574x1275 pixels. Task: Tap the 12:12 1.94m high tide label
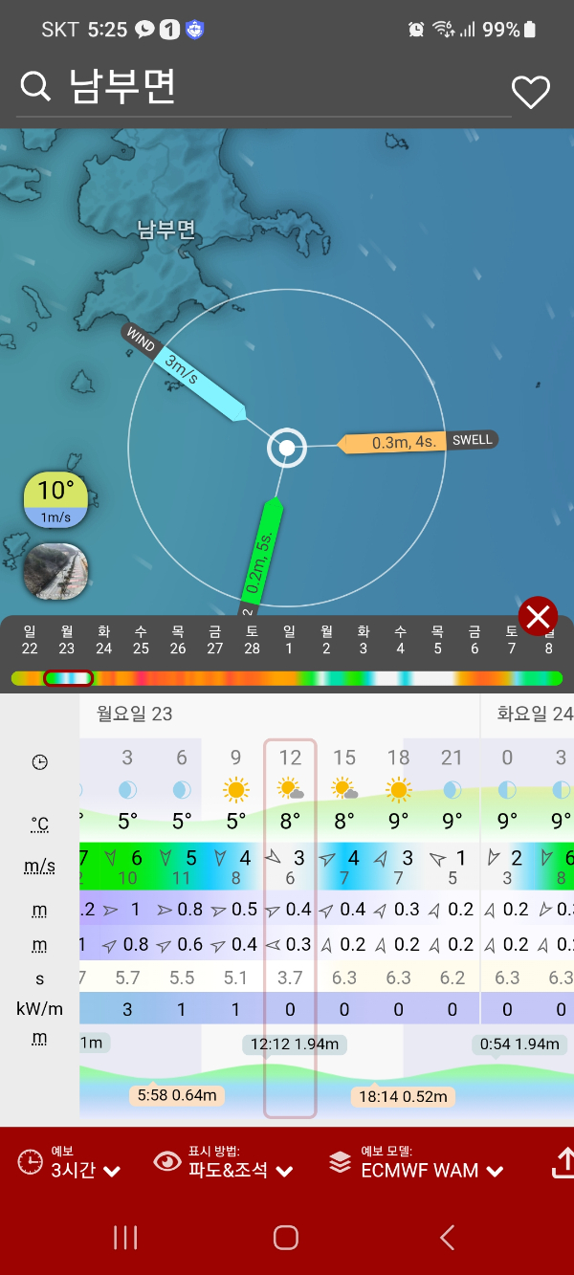tap(294, 1044)
